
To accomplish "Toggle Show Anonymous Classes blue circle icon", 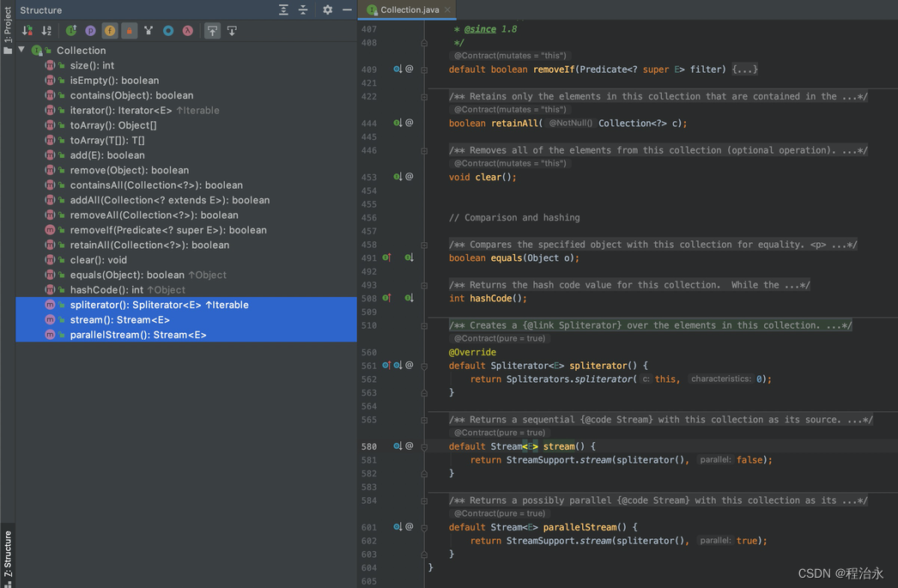I will (x=168, y=31).
